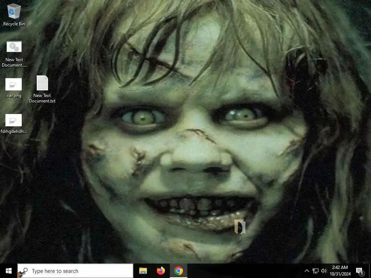Select the fdrhgdehdh... desktop file
The width and height of the screenshot is (371, 278).
[x=14, y=124]
